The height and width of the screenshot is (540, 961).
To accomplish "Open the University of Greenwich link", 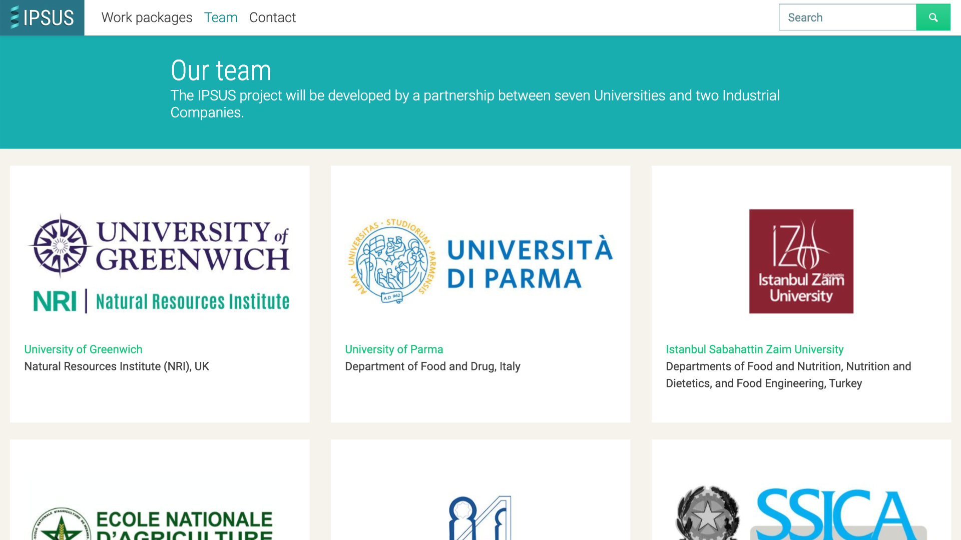I will pyautogui.click(x=83, y=349).
